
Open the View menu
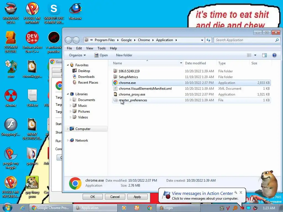90,48
